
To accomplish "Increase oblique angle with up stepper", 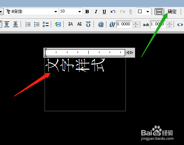I will coord(135,23).
